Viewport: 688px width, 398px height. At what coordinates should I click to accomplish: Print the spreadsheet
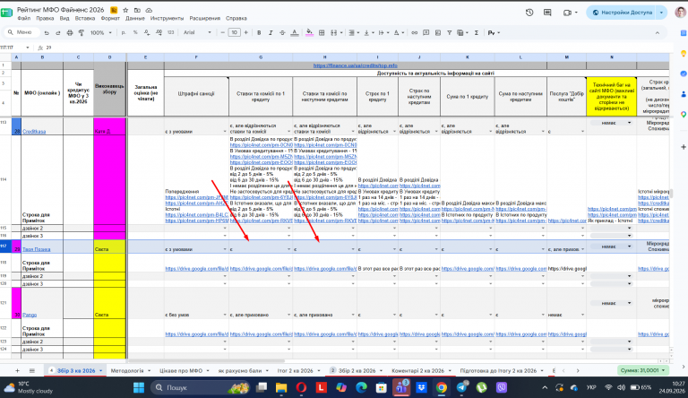pyautogui.click(x=70, y=32)
